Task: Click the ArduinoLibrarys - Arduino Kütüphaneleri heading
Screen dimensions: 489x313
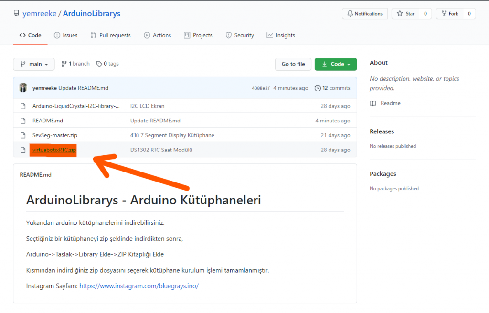Action: tap(143, 200)
